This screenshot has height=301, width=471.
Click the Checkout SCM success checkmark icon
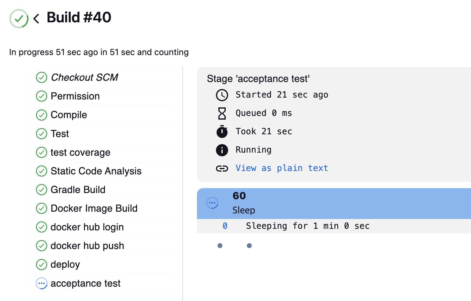(42, 77)
